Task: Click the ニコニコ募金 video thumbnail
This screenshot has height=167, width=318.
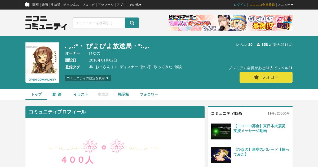Action: (221, 131)
